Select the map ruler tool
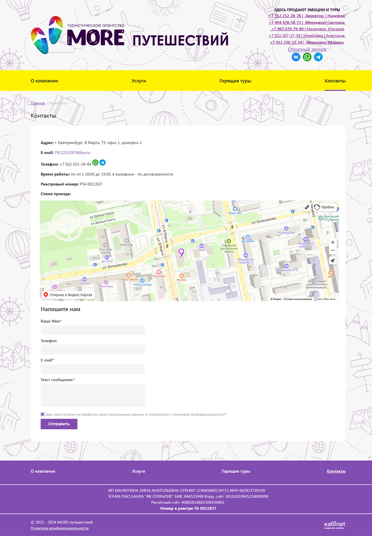The image size is (372, 536). (307, 207)
